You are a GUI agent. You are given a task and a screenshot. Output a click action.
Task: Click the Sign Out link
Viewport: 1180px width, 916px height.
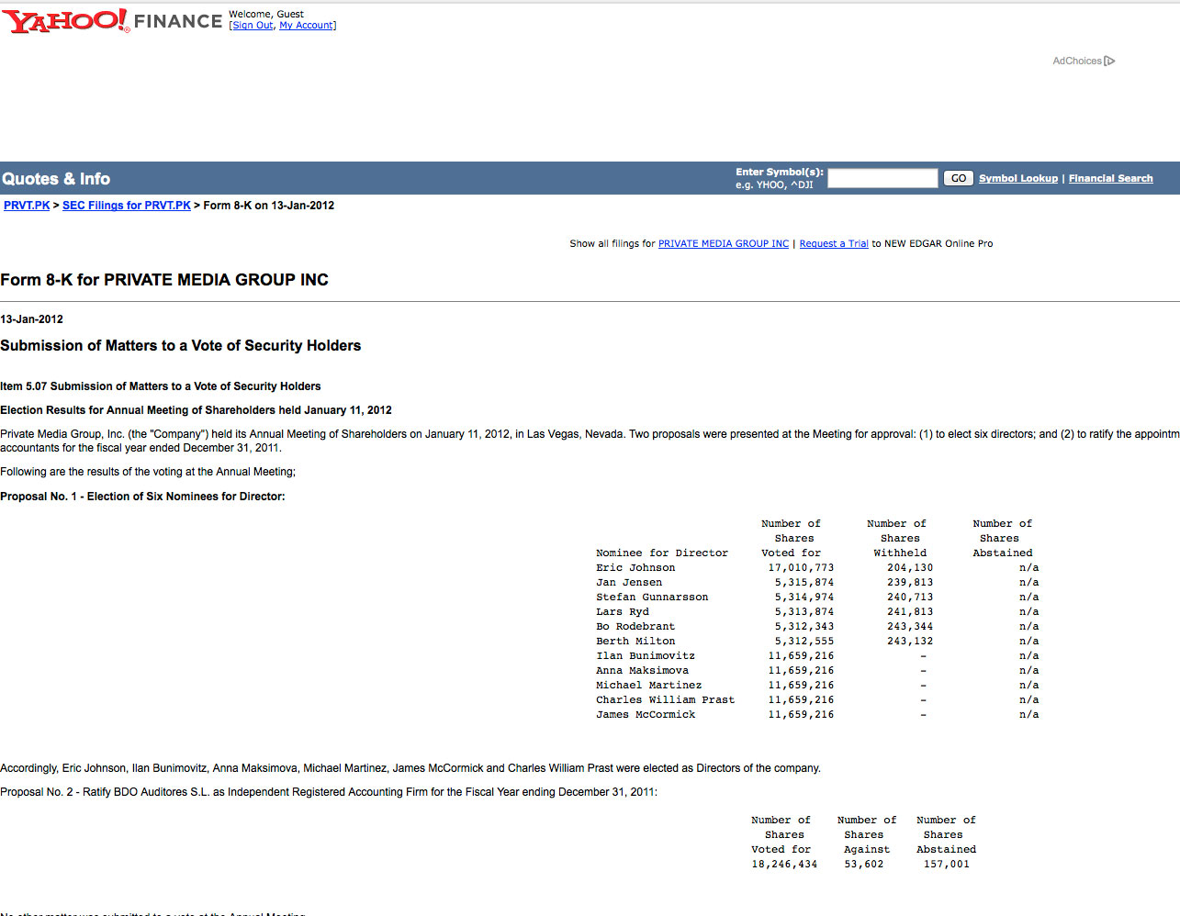253,26
